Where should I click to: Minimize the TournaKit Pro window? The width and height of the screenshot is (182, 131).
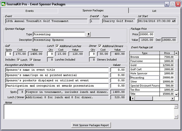(x=167, y=4)
